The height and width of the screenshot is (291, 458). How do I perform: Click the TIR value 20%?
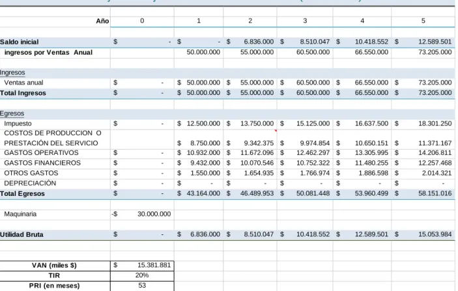click(x=142, y=275)
